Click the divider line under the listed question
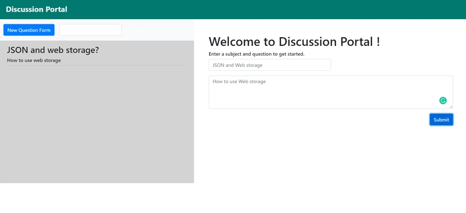The image size is (466, 213). point(96,65)
